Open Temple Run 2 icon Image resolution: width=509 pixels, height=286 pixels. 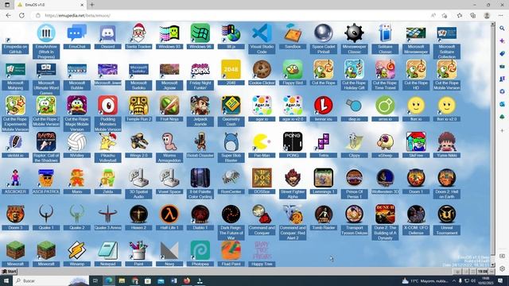138,106
